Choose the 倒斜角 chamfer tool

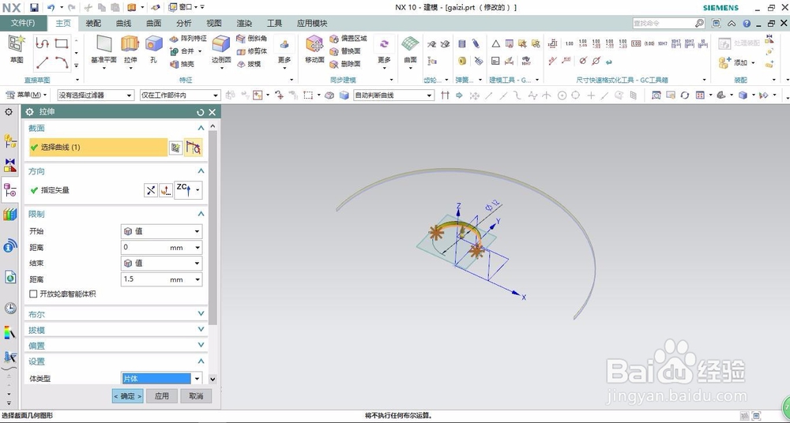coord(251,38)
